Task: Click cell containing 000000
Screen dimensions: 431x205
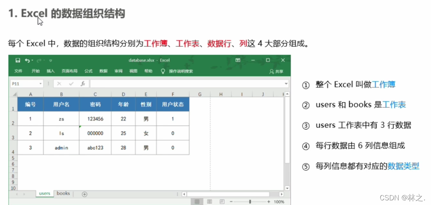Action: point(95,133)
